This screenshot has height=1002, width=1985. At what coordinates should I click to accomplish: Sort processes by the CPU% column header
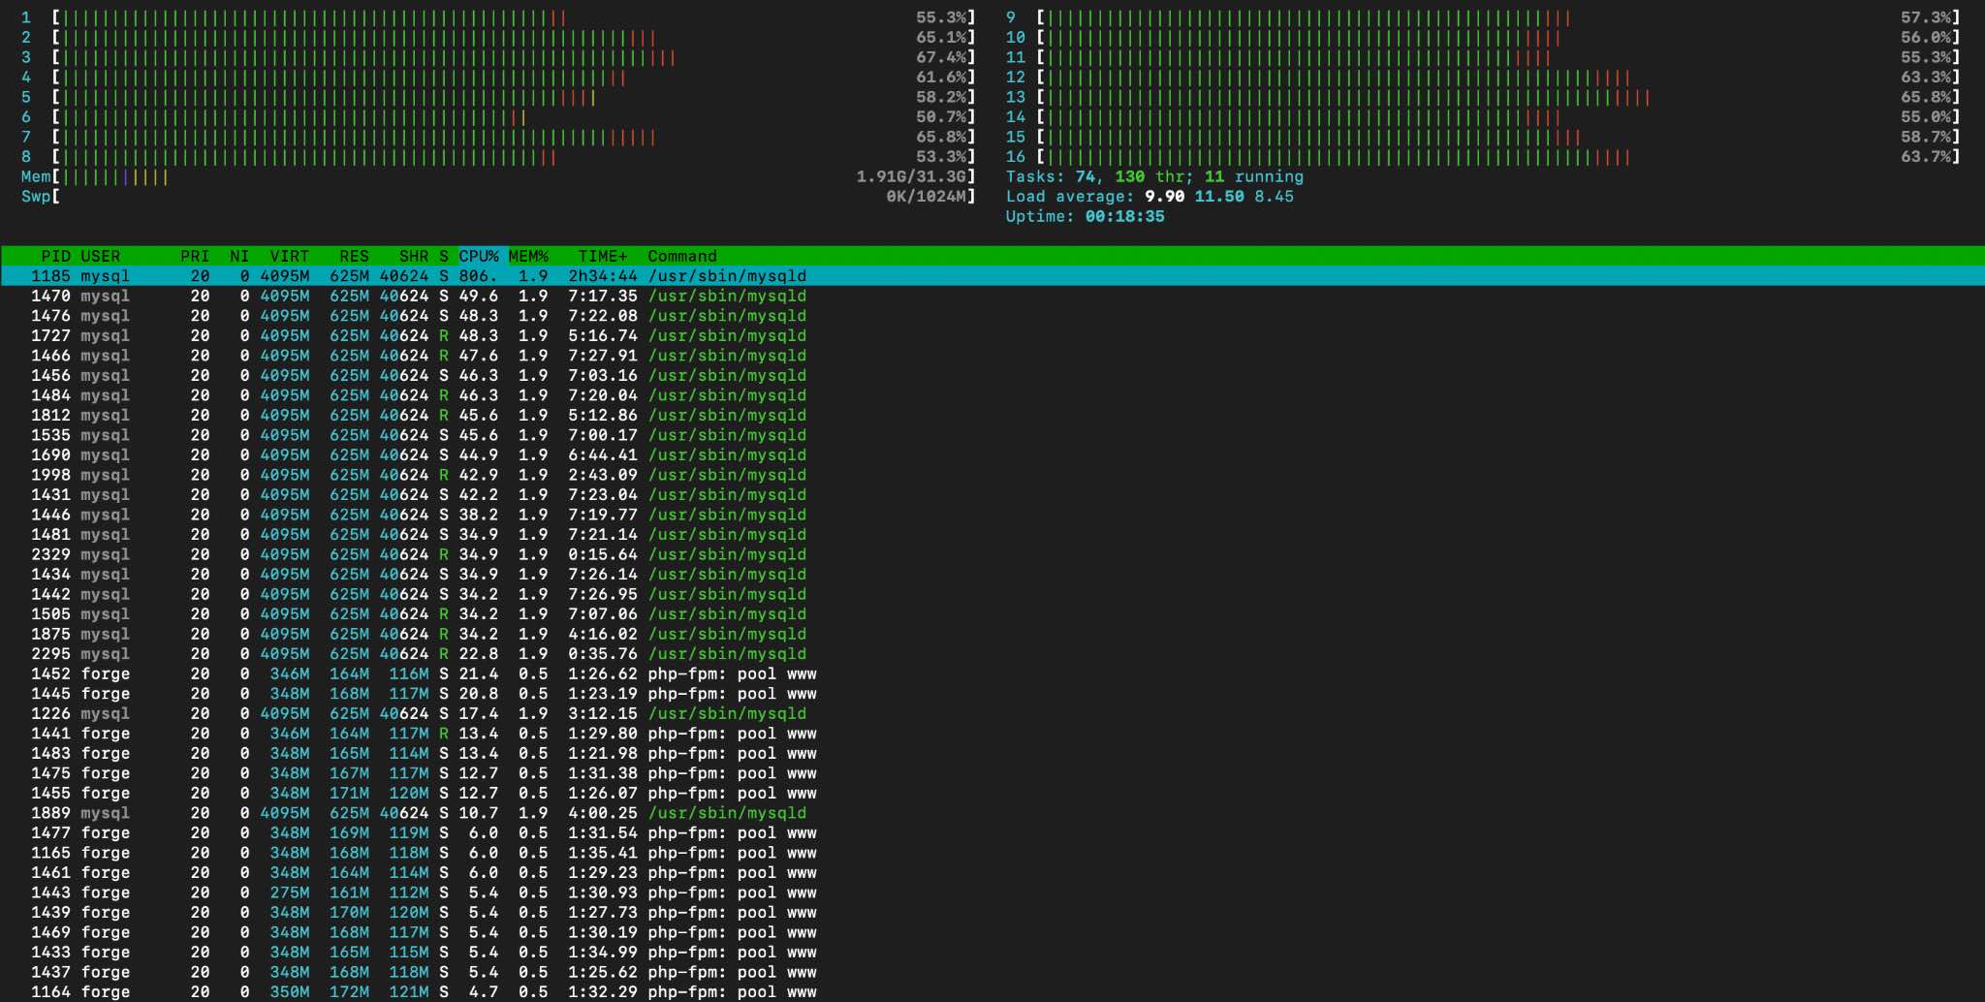coord(478,256)
